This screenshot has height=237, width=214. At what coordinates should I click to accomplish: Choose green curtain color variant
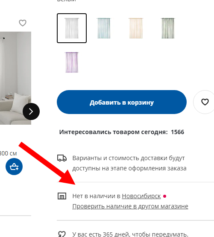click(168, 28)
